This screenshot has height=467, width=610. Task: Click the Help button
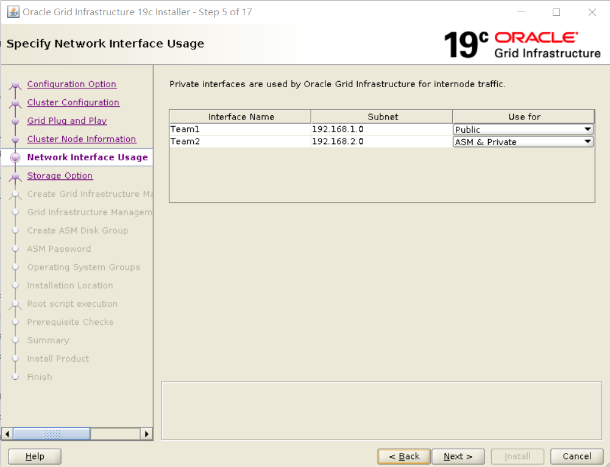(x=35, y=457)
